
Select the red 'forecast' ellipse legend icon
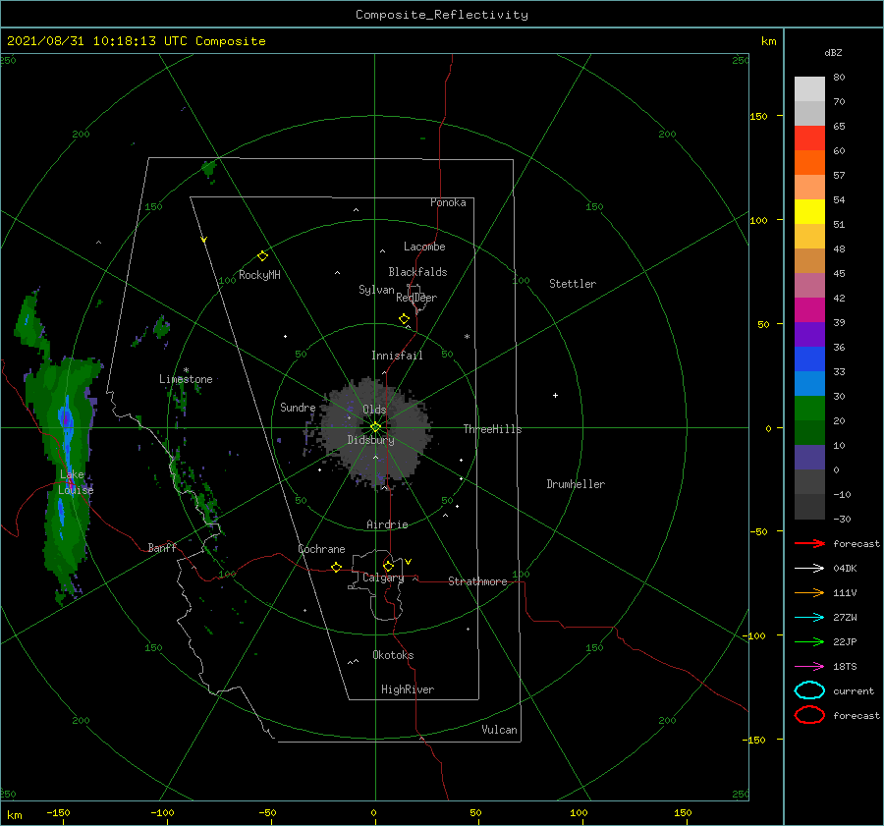pos(809,715)
